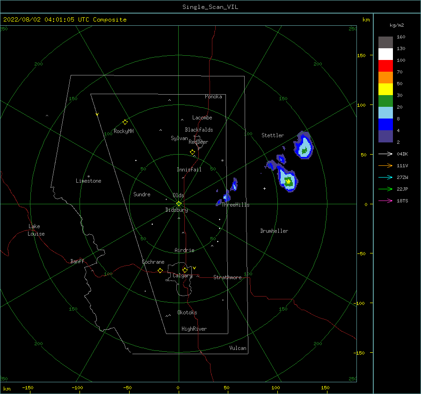421x394 pixels.
Task: Click the HighRiver town label
Action: click(x=194, y=329)
